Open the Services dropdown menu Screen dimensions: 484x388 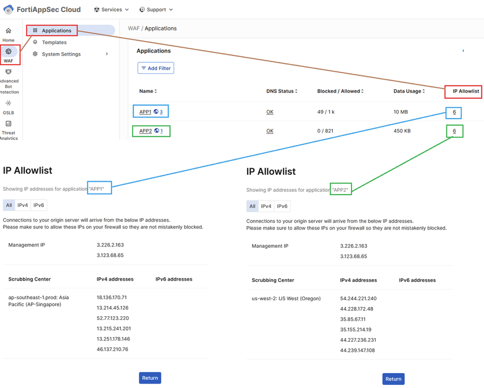click(111, 10)
